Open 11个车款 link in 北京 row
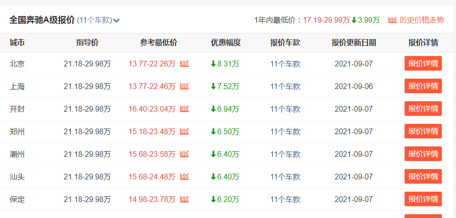Screen dimensions: 456x218 [x=285, y=64]
